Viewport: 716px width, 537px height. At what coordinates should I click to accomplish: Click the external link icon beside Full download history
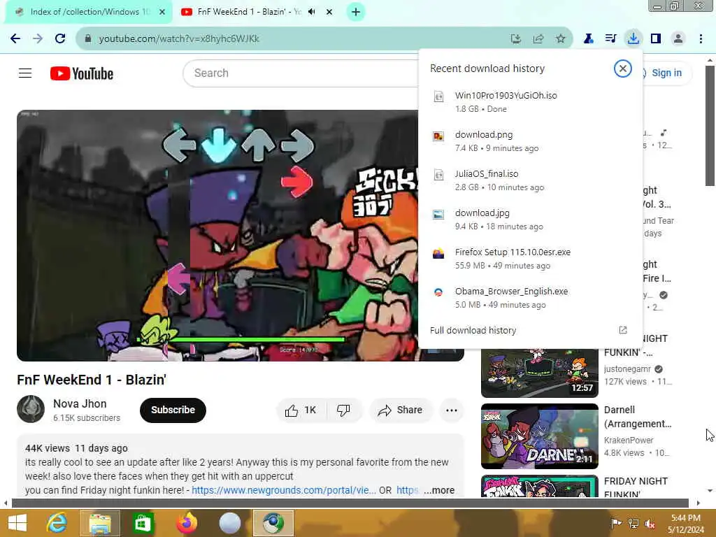(623, 330)
